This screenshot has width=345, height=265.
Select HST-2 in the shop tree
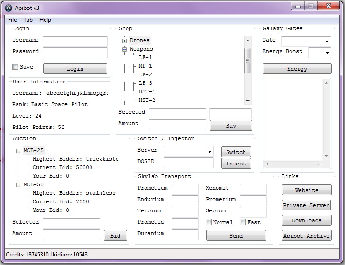[x=147, y=100]
